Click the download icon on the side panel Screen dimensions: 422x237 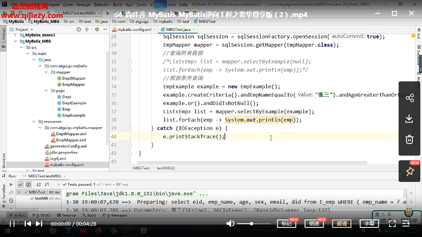[x=409, y=118]
